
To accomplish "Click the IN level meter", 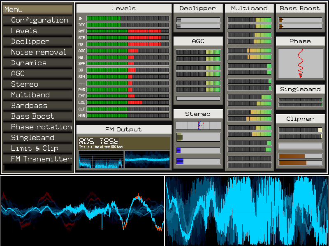I will click(128, 18).
